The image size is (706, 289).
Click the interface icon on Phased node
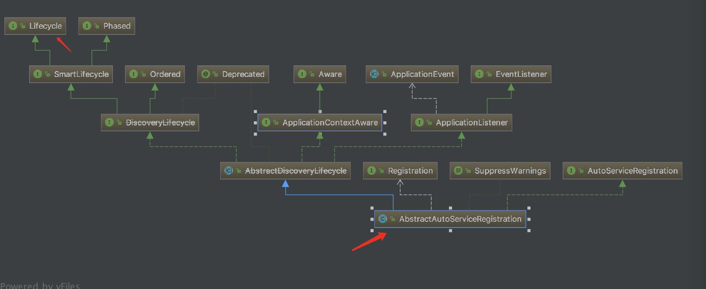[87, 26]
